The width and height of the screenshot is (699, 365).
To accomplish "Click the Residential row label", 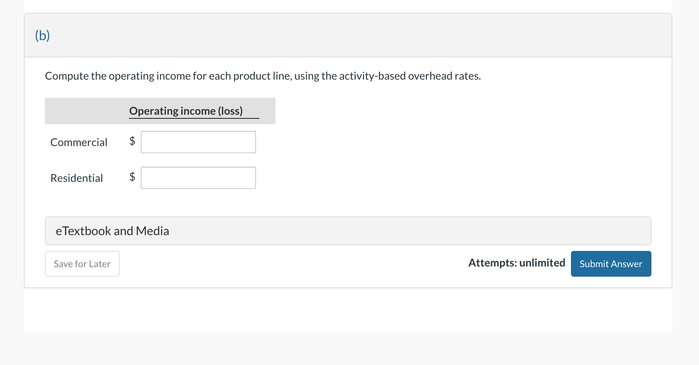I will tap(77, 178).
